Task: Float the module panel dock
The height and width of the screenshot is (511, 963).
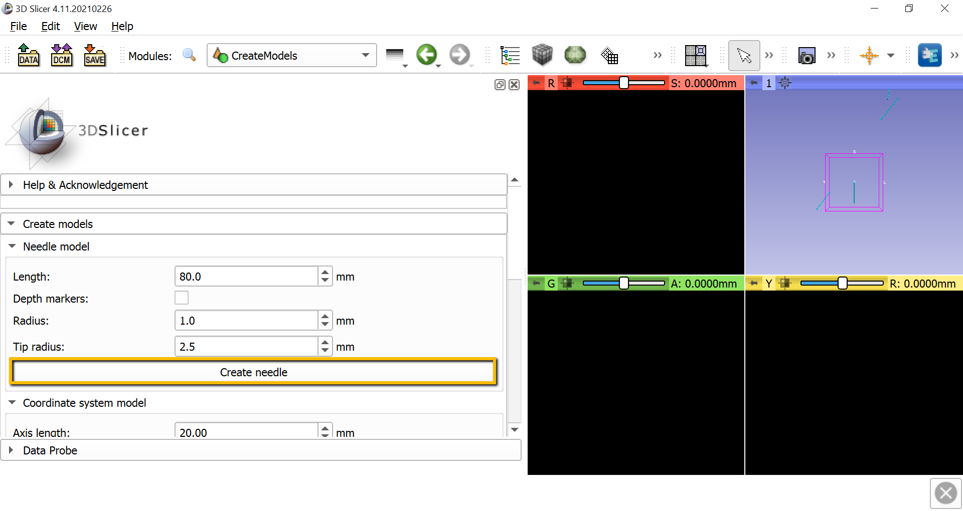Action: point(500,85)
